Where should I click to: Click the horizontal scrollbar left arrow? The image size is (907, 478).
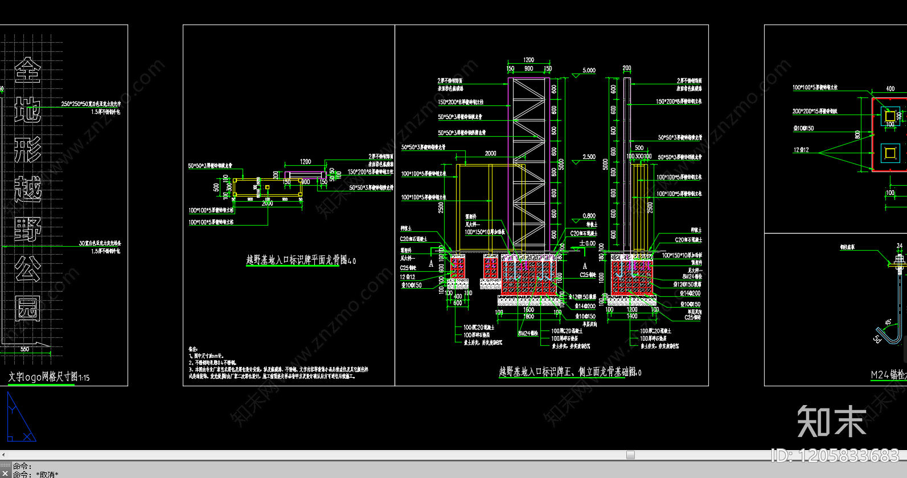coord(3,455)
